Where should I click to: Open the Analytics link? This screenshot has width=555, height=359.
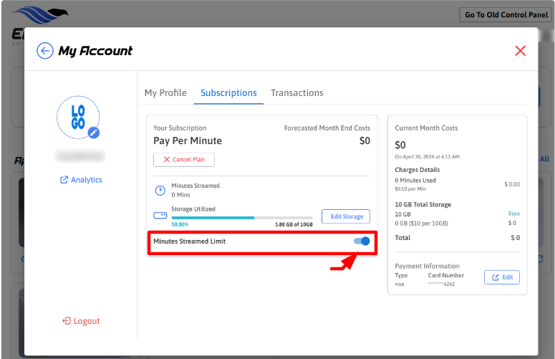coord(81,180)
